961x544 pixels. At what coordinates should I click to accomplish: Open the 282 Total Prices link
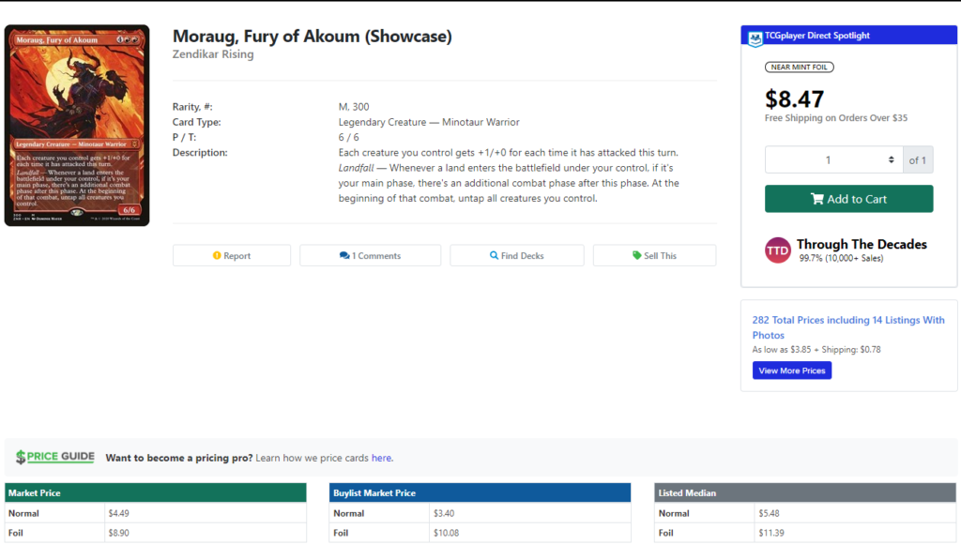point(848,327)
